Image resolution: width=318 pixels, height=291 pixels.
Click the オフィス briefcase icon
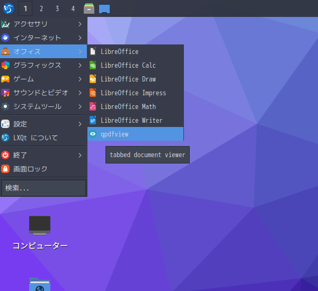tap(5, 51)
